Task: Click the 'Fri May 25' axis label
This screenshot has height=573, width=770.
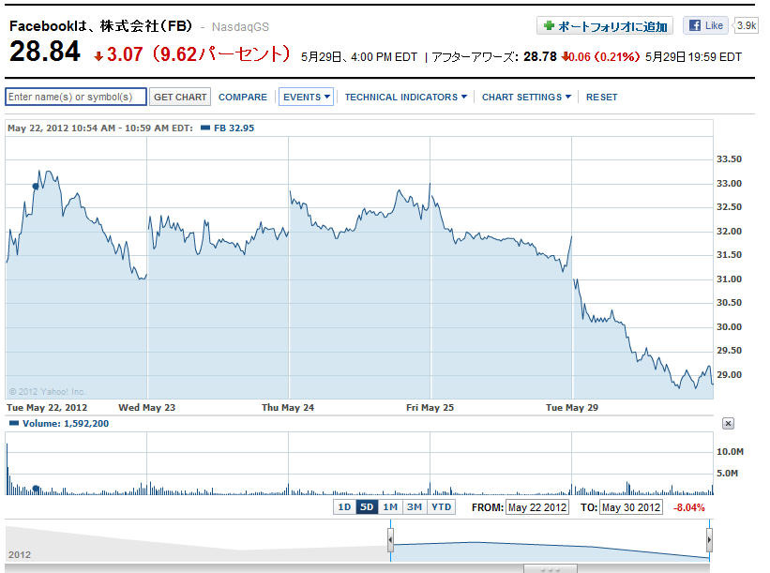Action: pyautogui.click(x=430, y=408)
